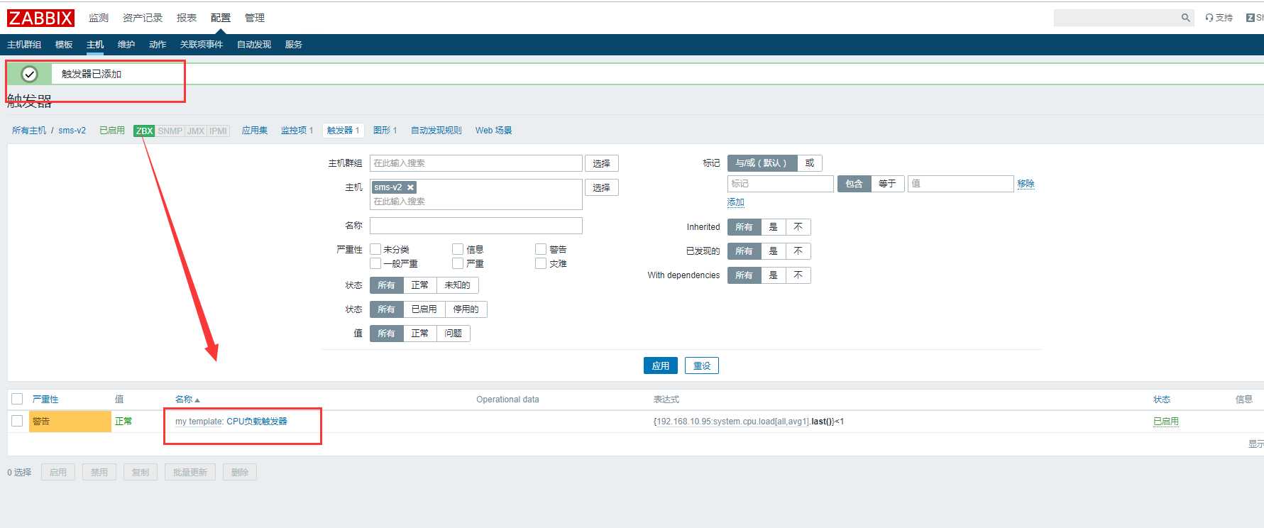Screen dimensions: 1264x528
Task: Open the 报表 top menu
Action: coord(187,18)
